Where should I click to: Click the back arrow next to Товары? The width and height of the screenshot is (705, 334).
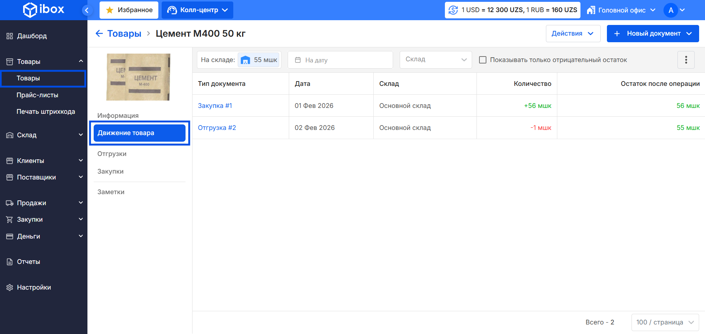(99, 34)
